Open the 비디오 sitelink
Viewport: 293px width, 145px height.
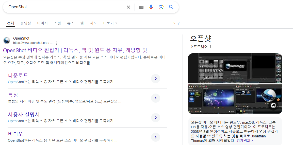(15, 134)
